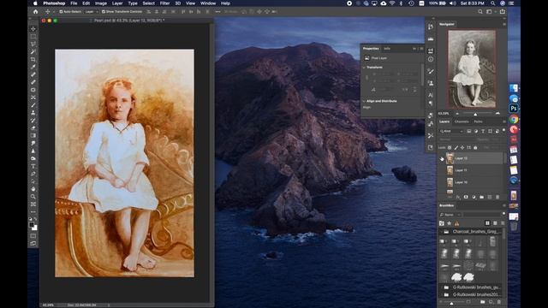The image size is (548, 308).
Task: Add a layer style with the fx icon
Action: pyautogui.click(x=458, y=197)
